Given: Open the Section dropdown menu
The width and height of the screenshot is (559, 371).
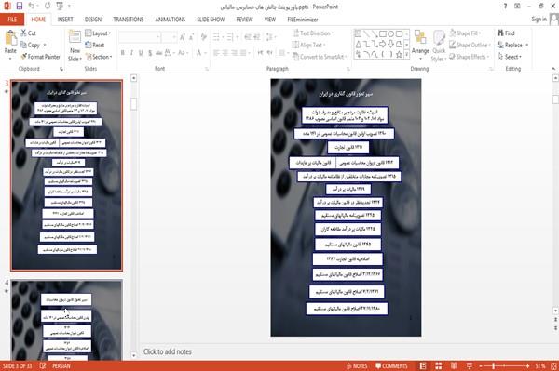Looking at the screenshot, I should 99,57.
